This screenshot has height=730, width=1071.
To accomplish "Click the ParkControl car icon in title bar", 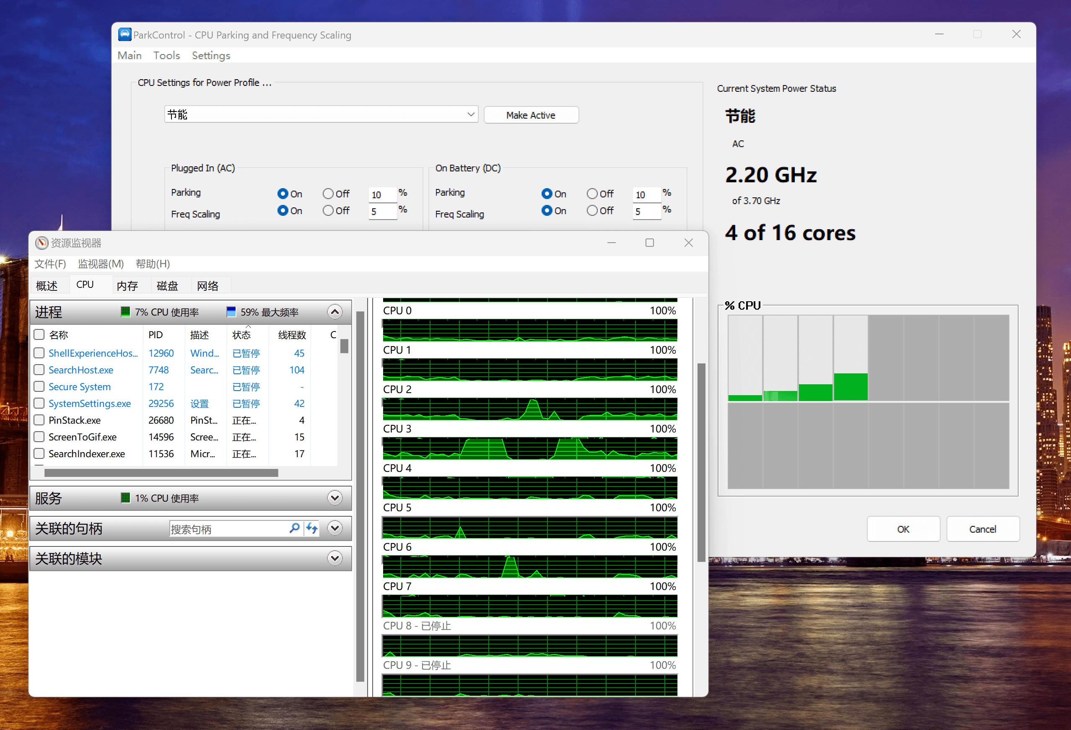I will tap(124, 34).
